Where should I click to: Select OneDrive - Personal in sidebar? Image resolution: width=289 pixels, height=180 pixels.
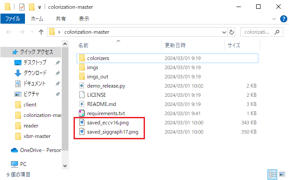[36, 150]
